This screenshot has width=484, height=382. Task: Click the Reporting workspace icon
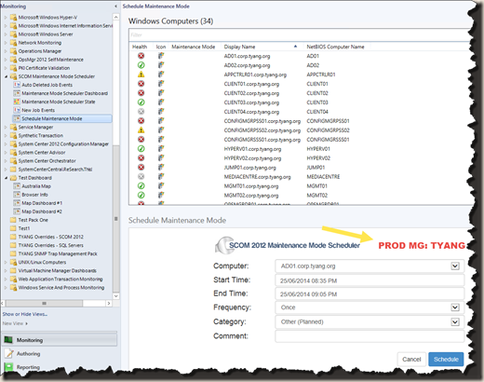click(8, 367)
